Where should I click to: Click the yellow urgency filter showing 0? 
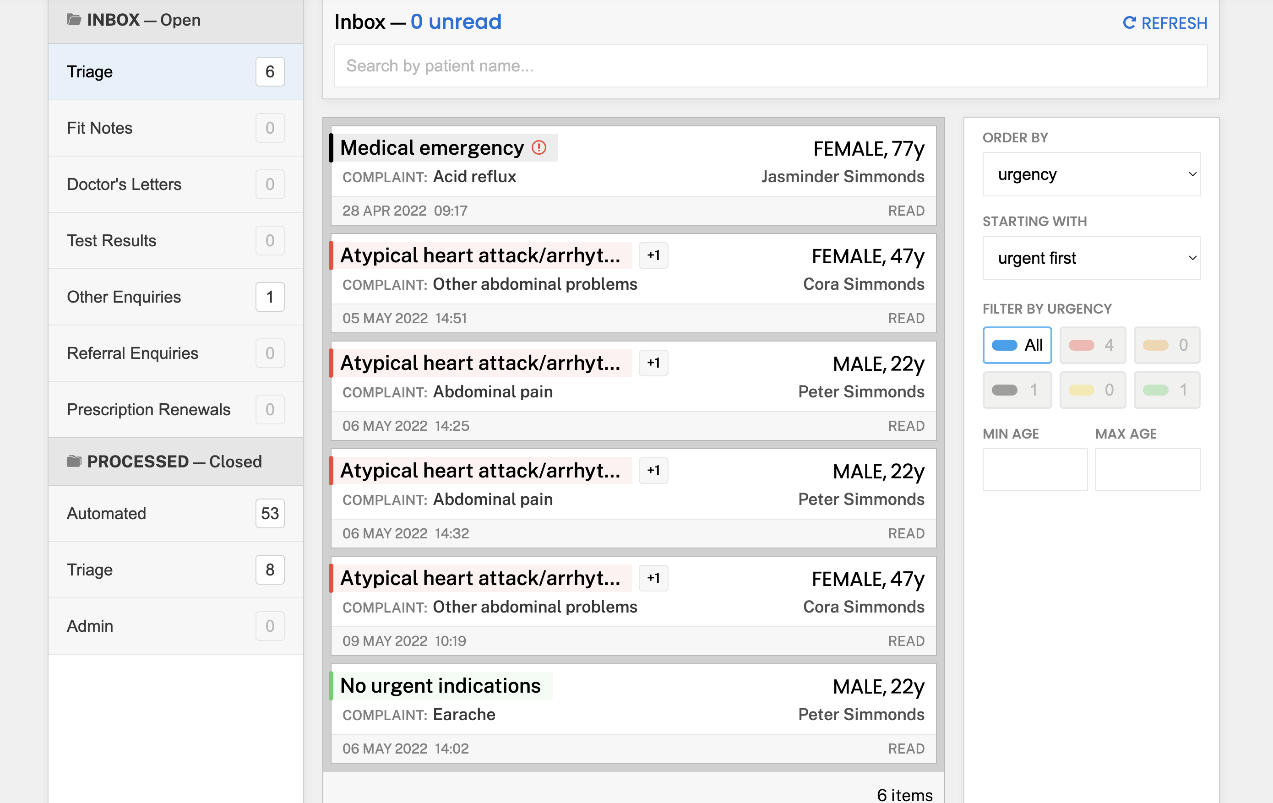coord(1092,390)
